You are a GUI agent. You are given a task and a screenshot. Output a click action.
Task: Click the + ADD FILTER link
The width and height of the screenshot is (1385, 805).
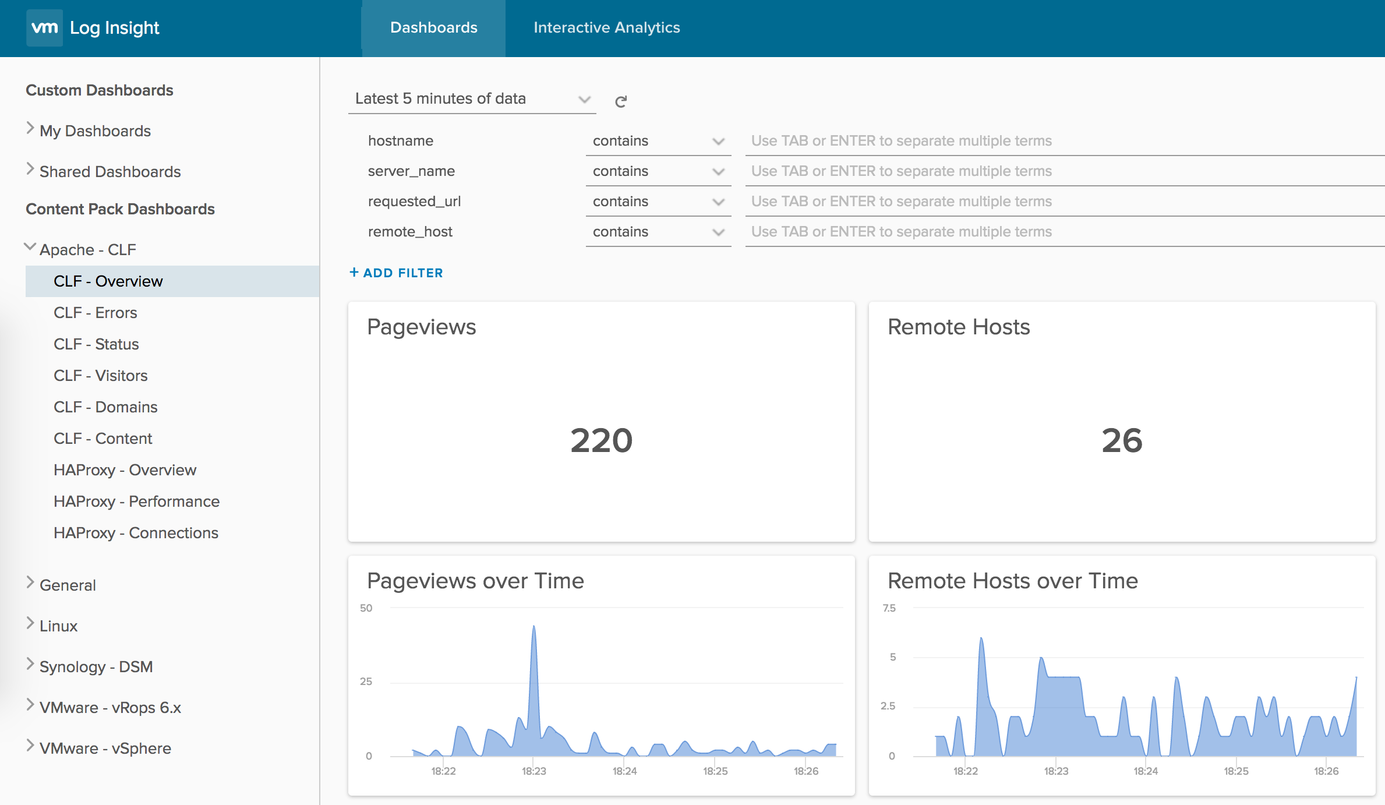point(397,273)
